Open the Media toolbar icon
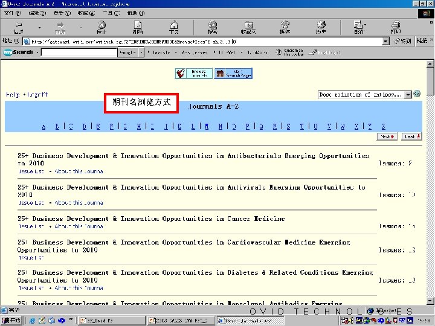Viewport: 435px width, 326px height. point(285,27)
